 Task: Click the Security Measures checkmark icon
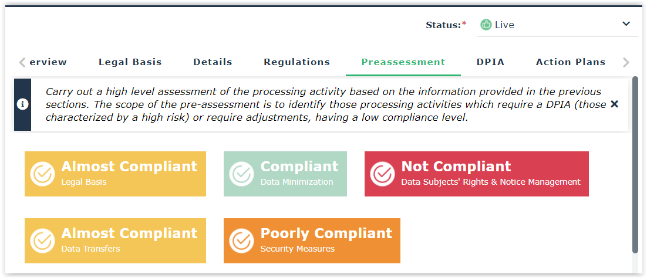[x=241, y=240]
